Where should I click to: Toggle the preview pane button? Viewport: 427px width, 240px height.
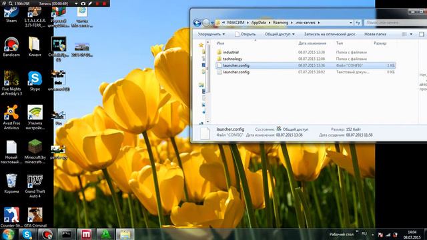click(x=422, y=34)
